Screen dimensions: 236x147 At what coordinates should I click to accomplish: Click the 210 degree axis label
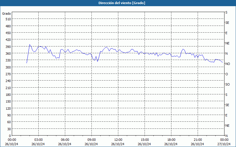(8, 88)
